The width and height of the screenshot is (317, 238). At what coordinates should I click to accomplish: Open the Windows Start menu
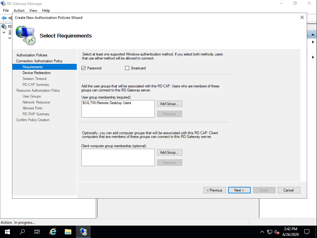7,232
